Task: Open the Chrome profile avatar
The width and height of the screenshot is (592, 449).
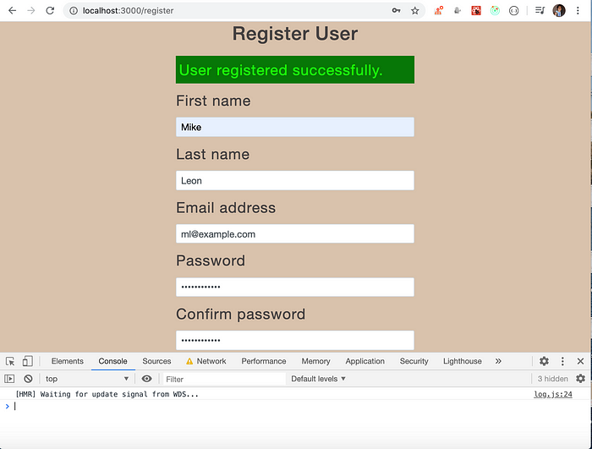Action: [559, 11]
